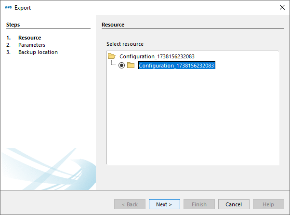The image size is (290, 215).
Task: Click the WPS application icon in title bar
Action: 8,7
